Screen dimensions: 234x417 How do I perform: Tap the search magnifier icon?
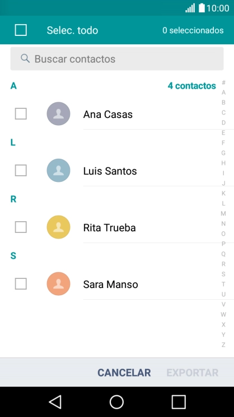pos(25,58)
